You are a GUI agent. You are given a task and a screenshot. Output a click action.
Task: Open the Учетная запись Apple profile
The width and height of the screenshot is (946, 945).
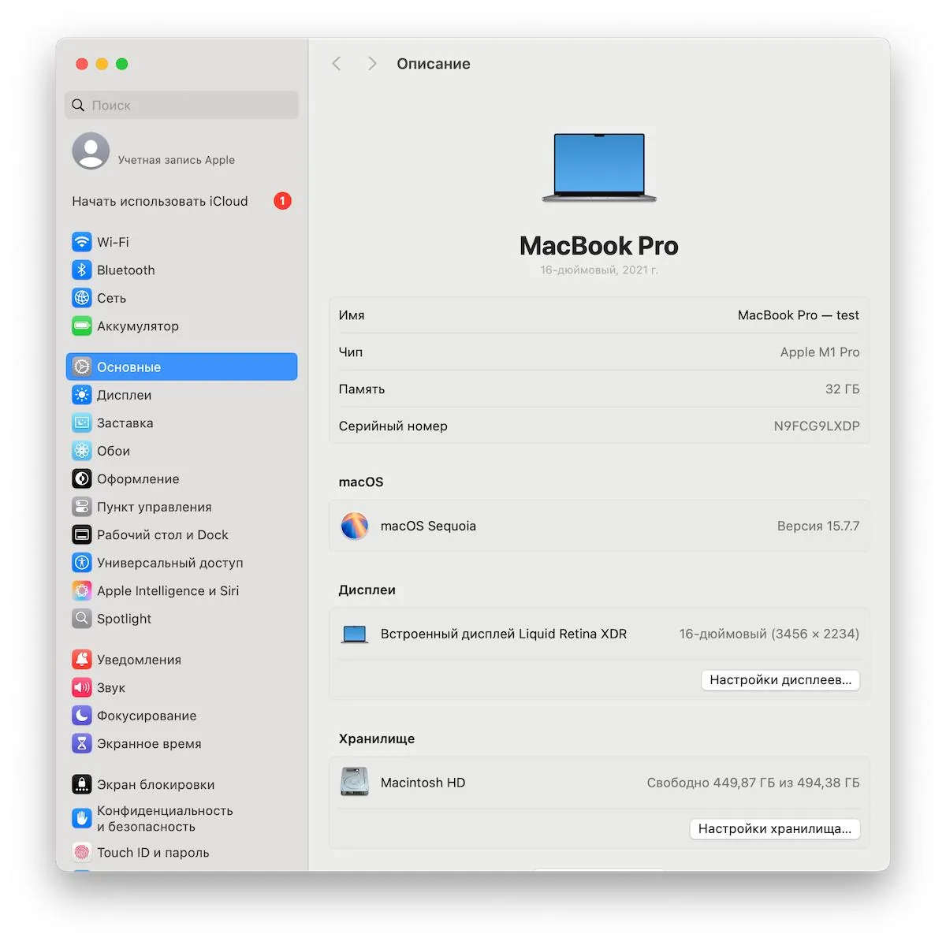pos(154,151)
